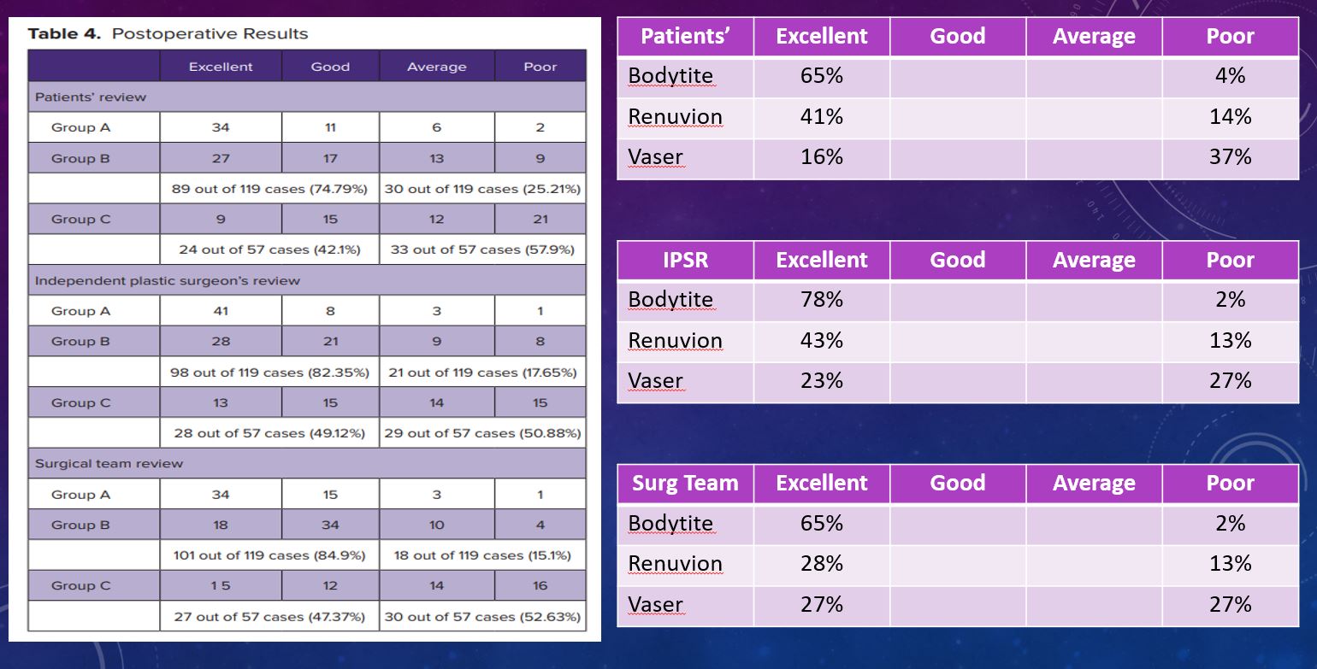Select the Surg Team header cell
The height and width of the screenshot is (669, 1317).
coord(686,484)
